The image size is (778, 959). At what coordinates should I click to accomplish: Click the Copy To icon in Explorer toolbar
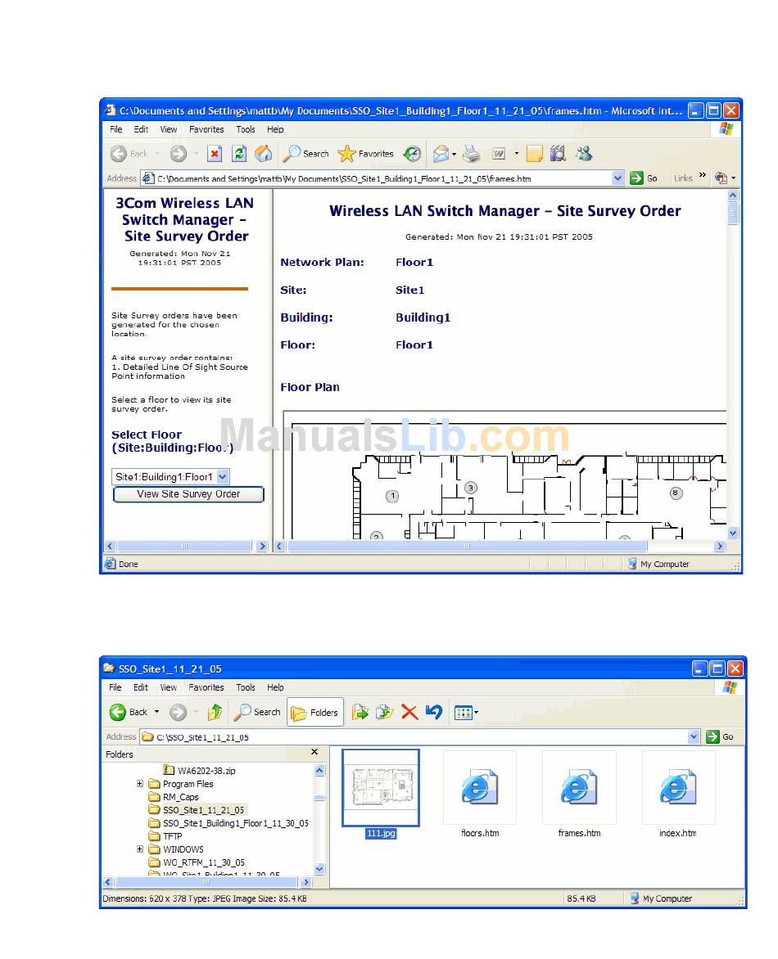click(384, 713)
